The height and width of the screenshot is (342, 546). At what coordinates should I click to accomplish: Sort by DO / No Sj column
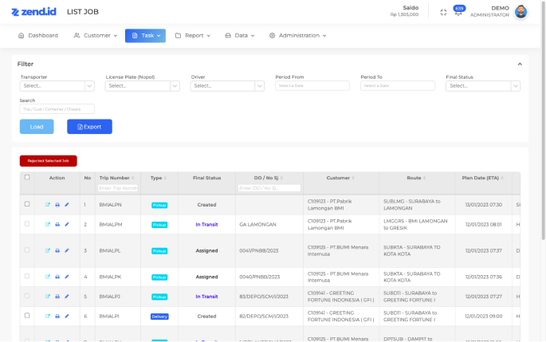point(281,178)
